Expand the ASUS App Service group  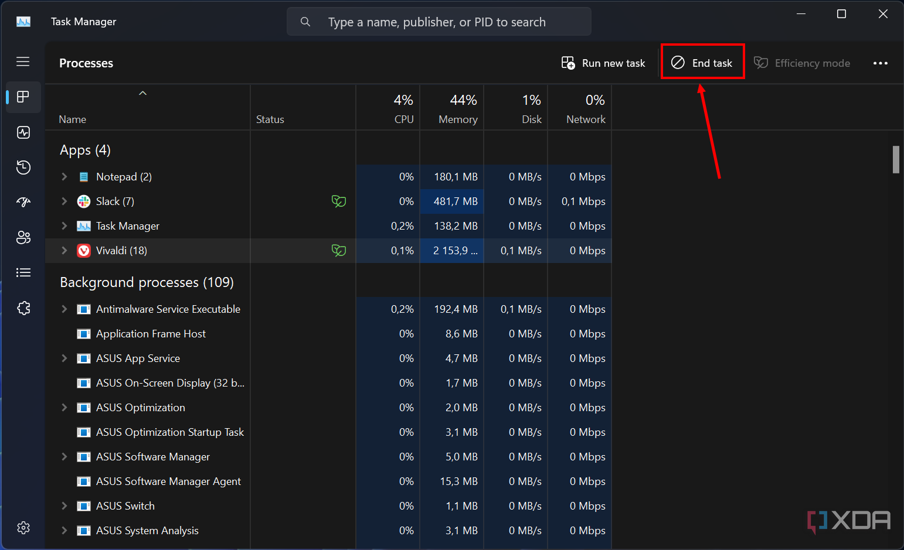pyautogui.click(x=64, y=358)
